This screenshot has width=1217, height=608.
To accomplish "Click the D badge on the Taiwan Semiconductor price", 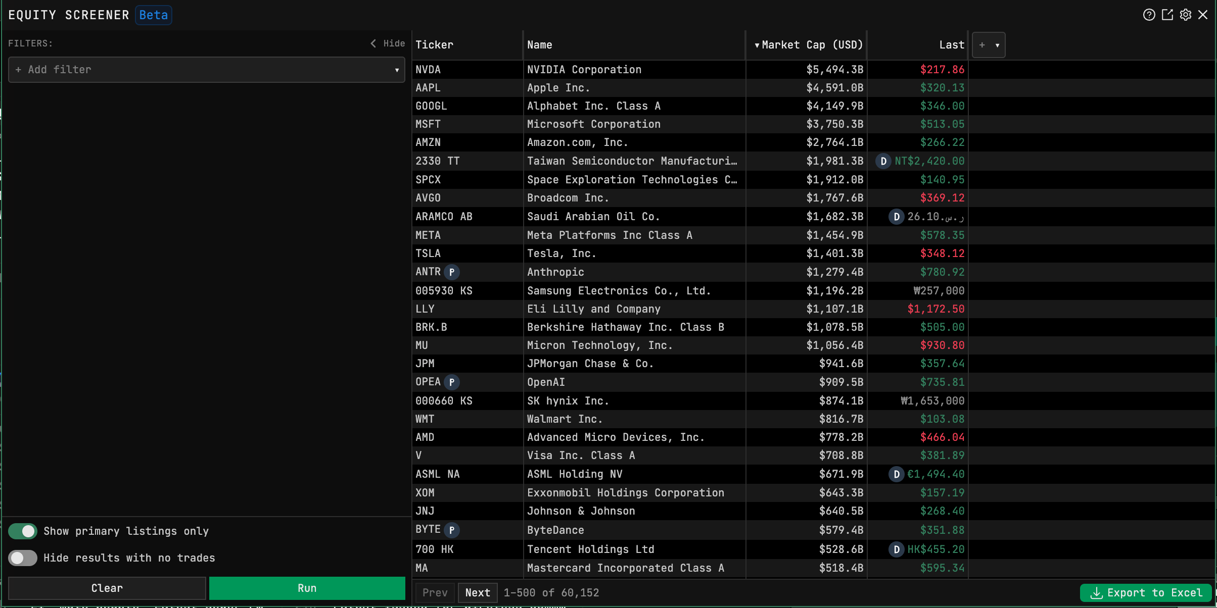I will [x=883, y=161].
